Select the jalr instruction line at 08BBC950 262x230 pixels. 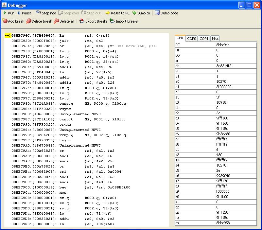tap(65, 41)
